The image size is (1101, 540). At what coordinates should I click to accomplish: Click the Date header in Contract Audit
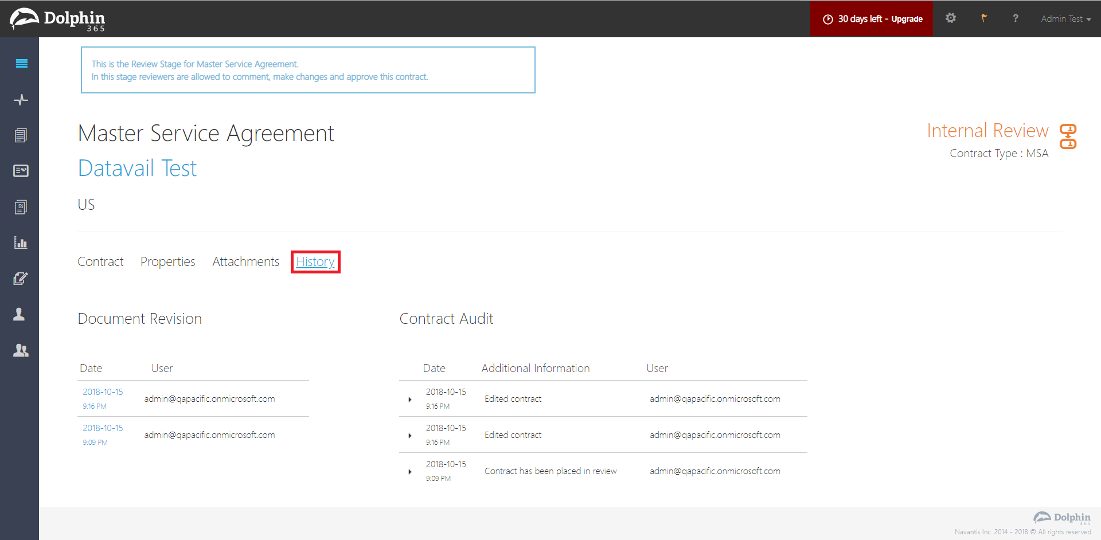434,369
